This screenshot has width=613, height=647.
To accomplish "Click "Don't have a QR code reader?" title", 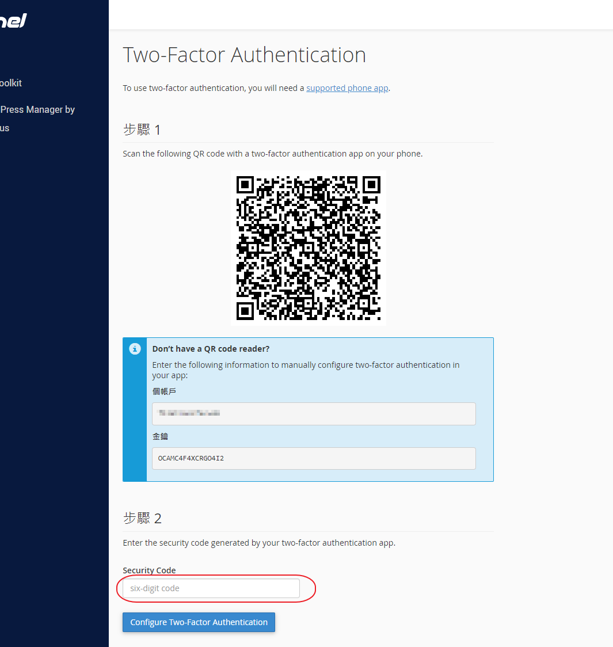I will coord(211,349).
